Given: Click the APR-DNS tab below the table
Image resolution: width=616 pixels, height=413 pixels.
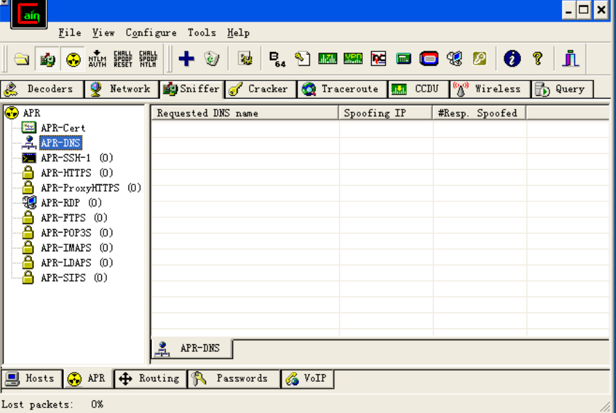Looking at the screenshot, I should pos(191,348).
